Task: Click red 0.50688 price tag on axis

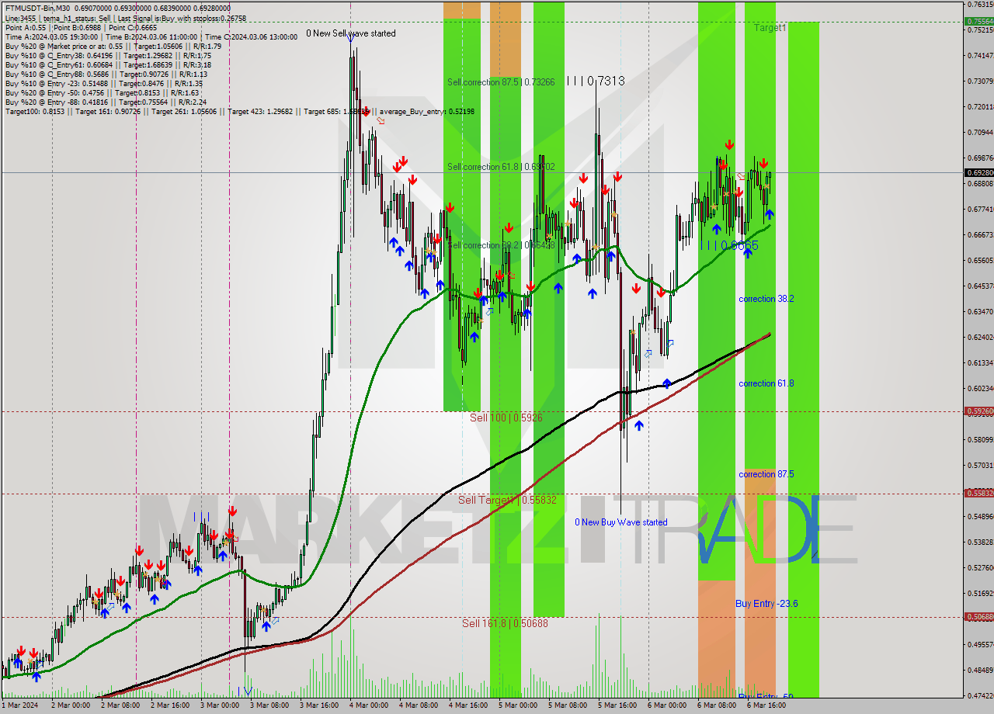Action: point(978,617)
